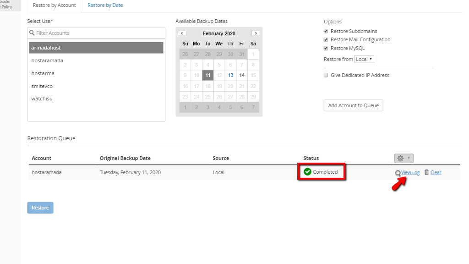The height and width of the screenshot is (264, 469).
Task: Click the Add Account to Queue button
Action: [x=353, y=105]
